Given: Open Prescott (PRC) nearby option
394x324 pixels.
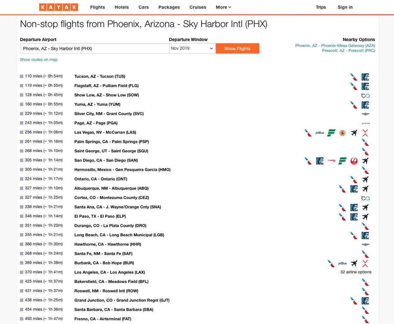Looking at the screenshot, I should coord(349,51).
